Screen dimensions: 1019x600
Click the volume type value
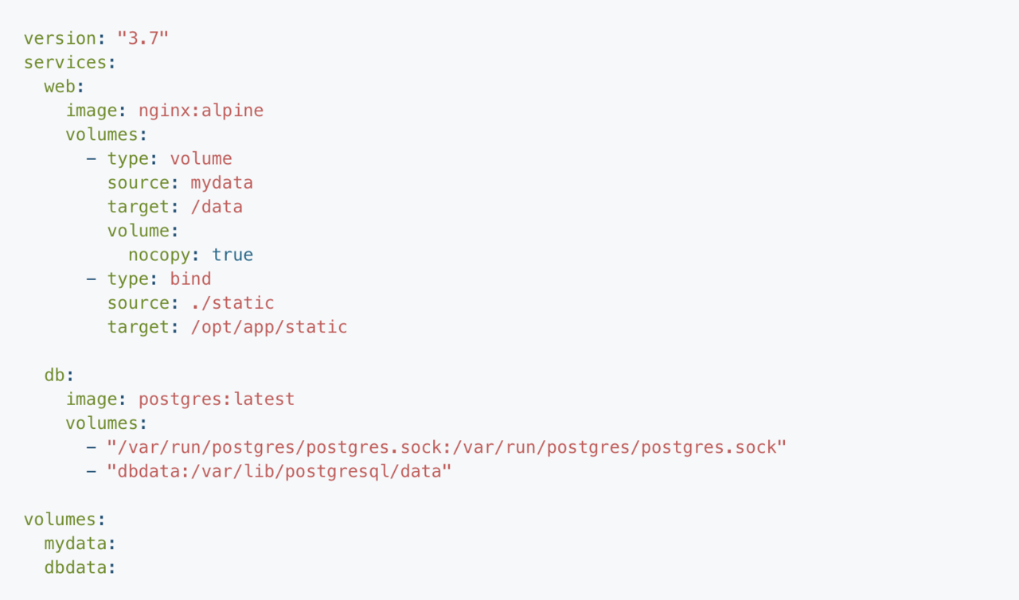(201, 158)
